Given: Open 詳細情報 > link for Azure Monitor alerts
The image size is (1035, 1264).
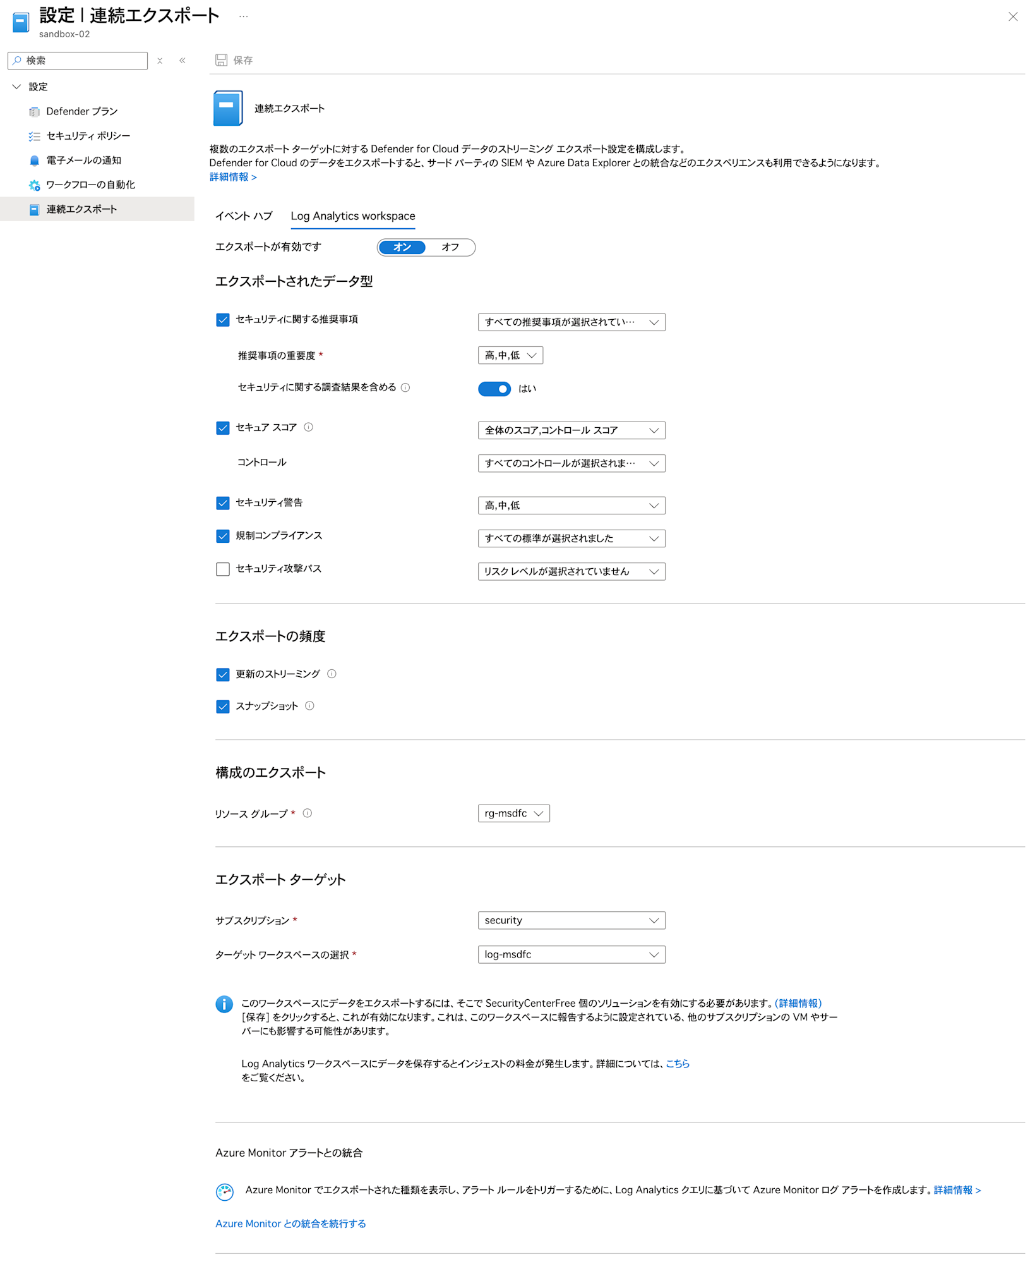Looking at the screenshot, I should tap(957, 1190).
